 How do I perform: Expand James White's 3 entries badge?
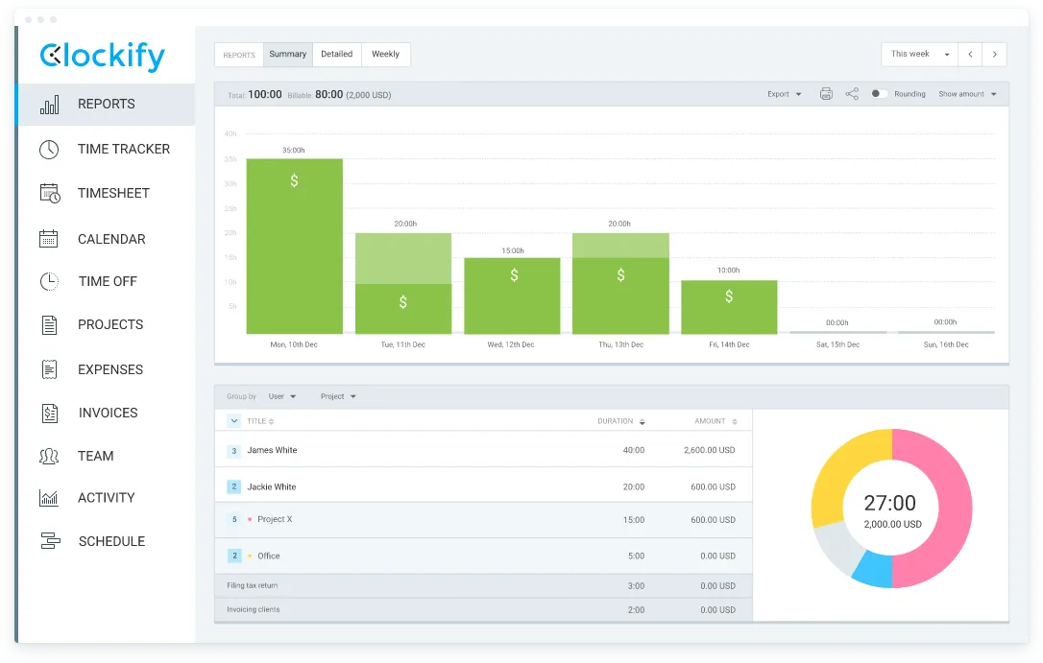click(234, 451)
